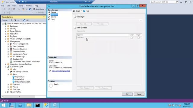
Task: Expand the SQL Server Logs folder
Action: (8, 57)
